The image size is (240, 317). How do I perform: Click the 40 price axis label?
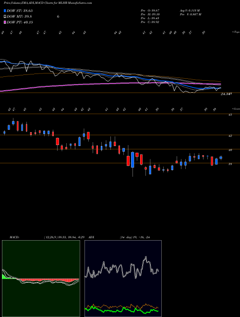pos(230,150)
